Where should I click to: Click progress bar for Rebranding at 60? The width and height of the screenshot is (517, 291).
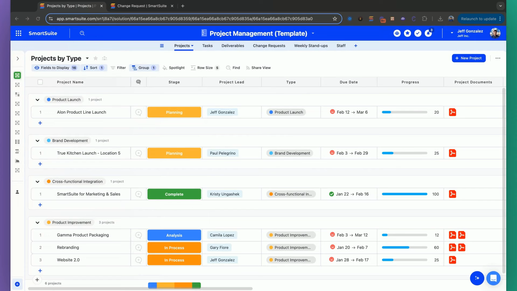coord(404,248)
